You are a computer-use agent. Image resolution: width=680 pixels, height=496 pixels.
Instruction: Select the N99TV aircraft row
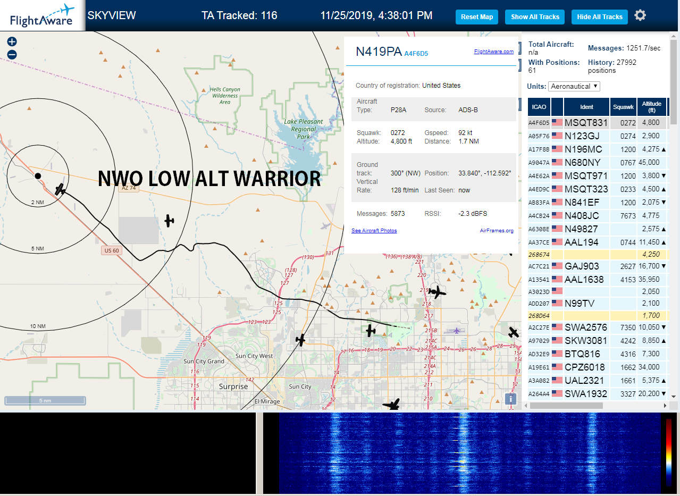(x=598, y=304)
